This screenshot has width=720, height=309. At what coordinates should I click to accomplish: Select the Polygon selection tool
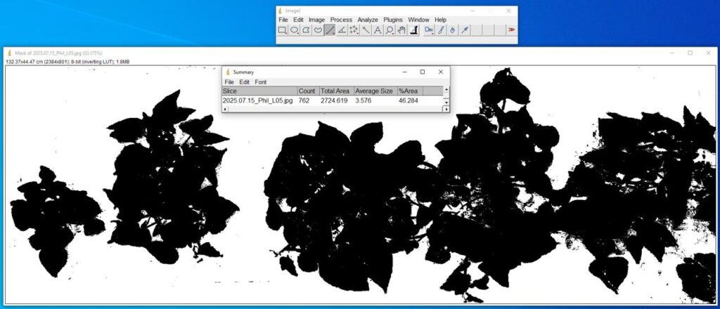tap(307, 30)
